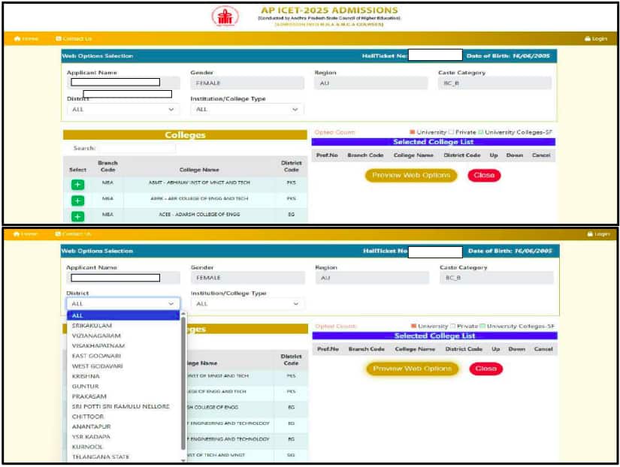Click the AP ICET council logo

coord(225,17)
